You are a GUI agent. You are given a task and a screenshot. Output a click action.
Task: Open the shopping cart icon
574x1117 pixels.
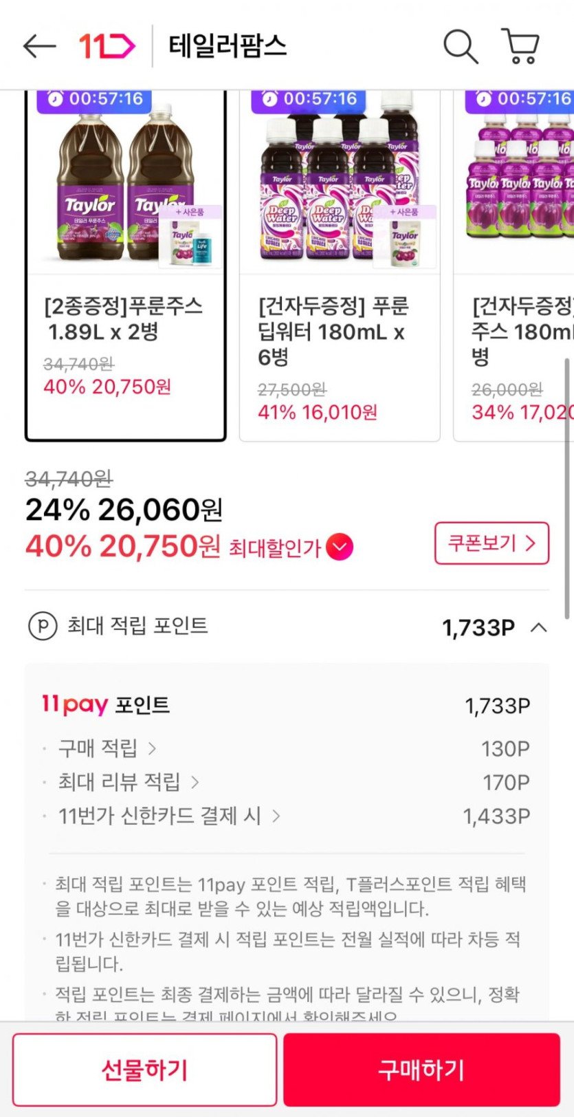(x=520, y=47)
